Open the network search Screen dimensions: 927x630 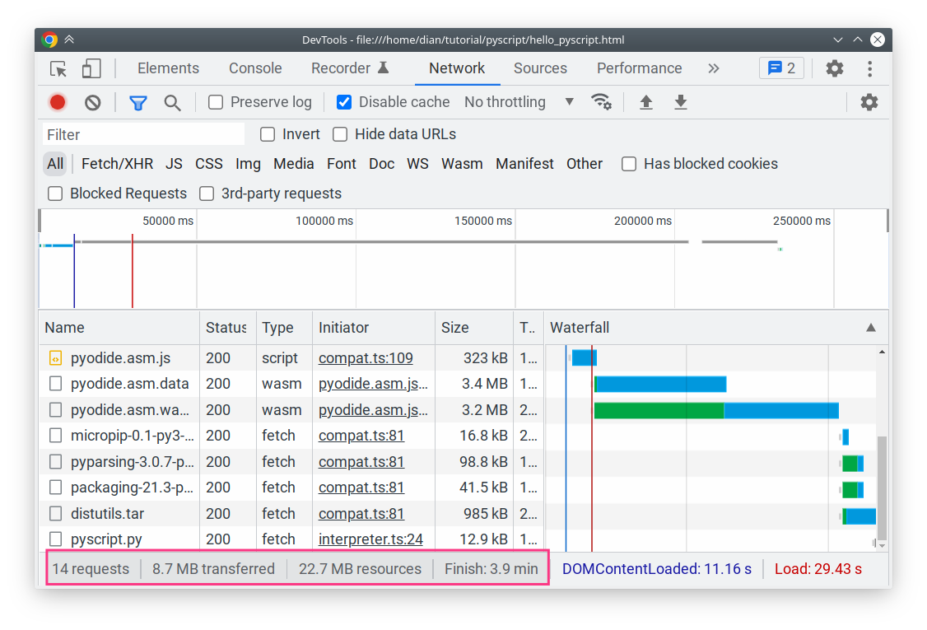(173, 102)
